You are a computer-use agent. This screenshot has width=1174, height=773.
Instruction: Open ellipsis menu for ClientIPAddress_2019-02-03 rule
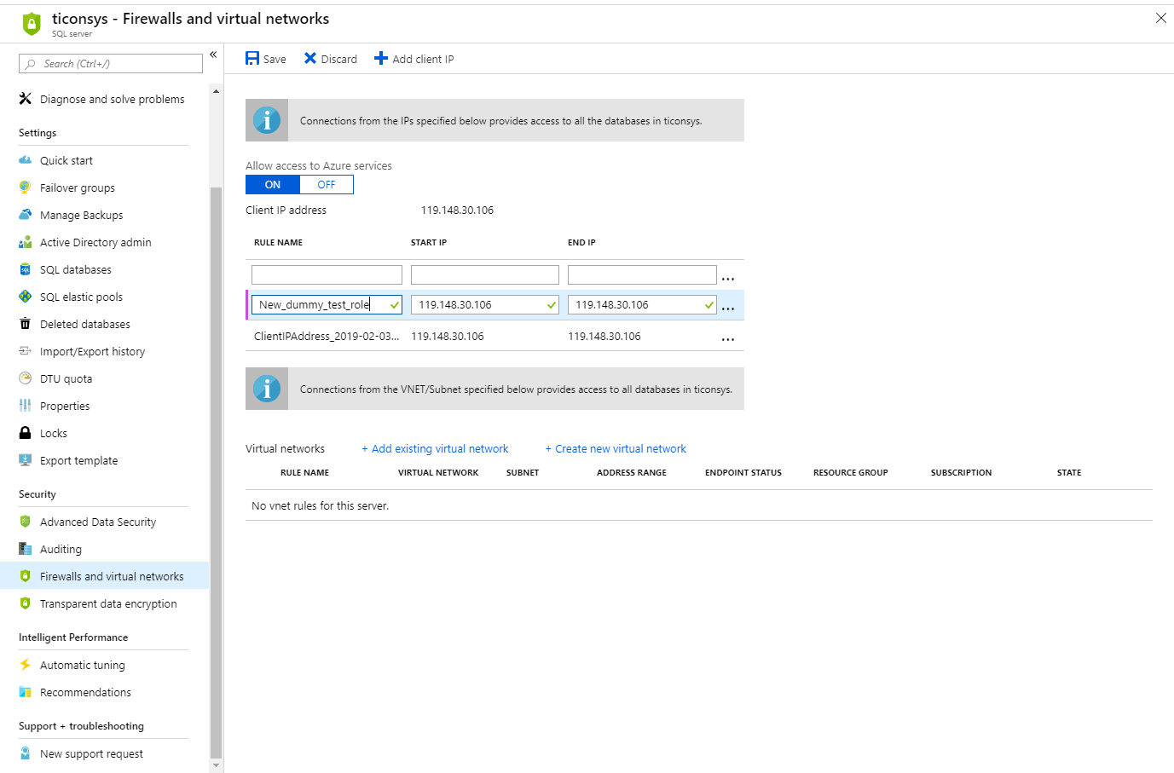[727, 338]
